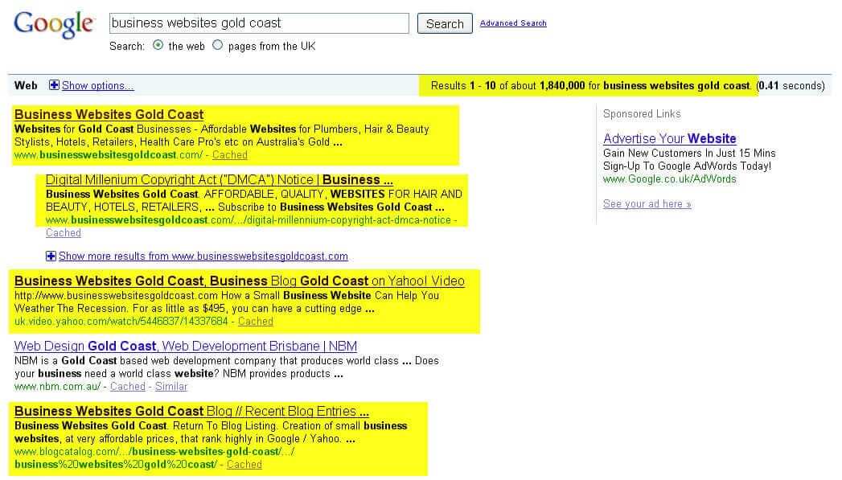842x480 pixels.
Task: Click Similar link for nbm.com.au result
Action: [x=171, y=386]
